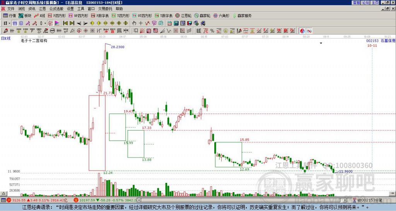Open the 六角形 hexagon tool
Image resolution: width=396 pixels, height=211 pixels.
(222, 15)
